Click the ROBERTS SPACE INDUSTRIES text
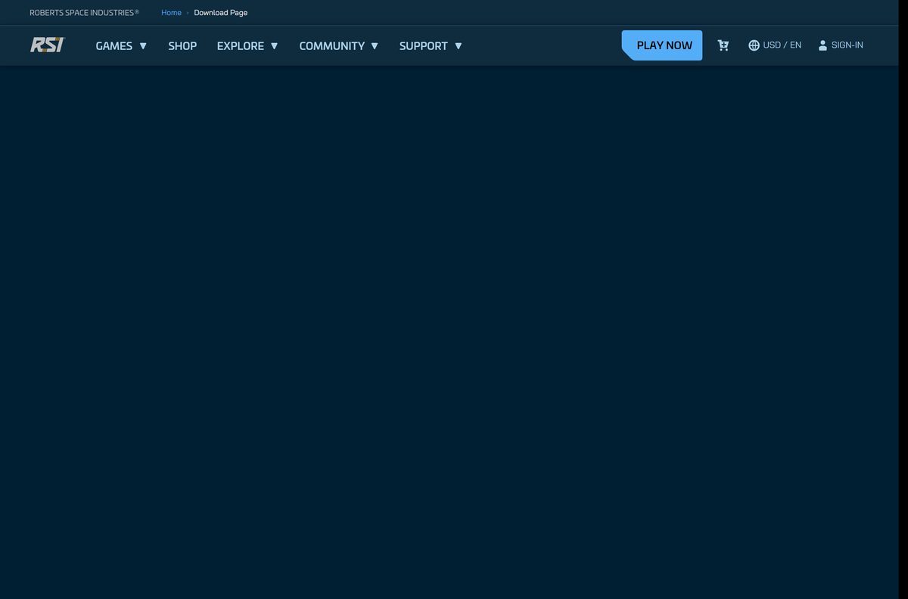Screen dimensions: 908x599 pyautogui.click(x=84, y=13)
